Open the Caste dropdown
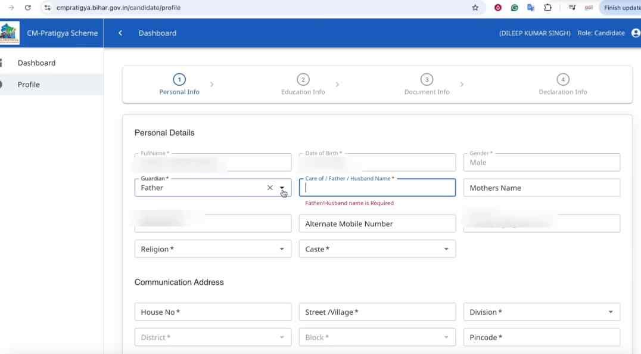The width and height of the screenshot is (641, 354). pyautogui.click(x=377, y=249)
